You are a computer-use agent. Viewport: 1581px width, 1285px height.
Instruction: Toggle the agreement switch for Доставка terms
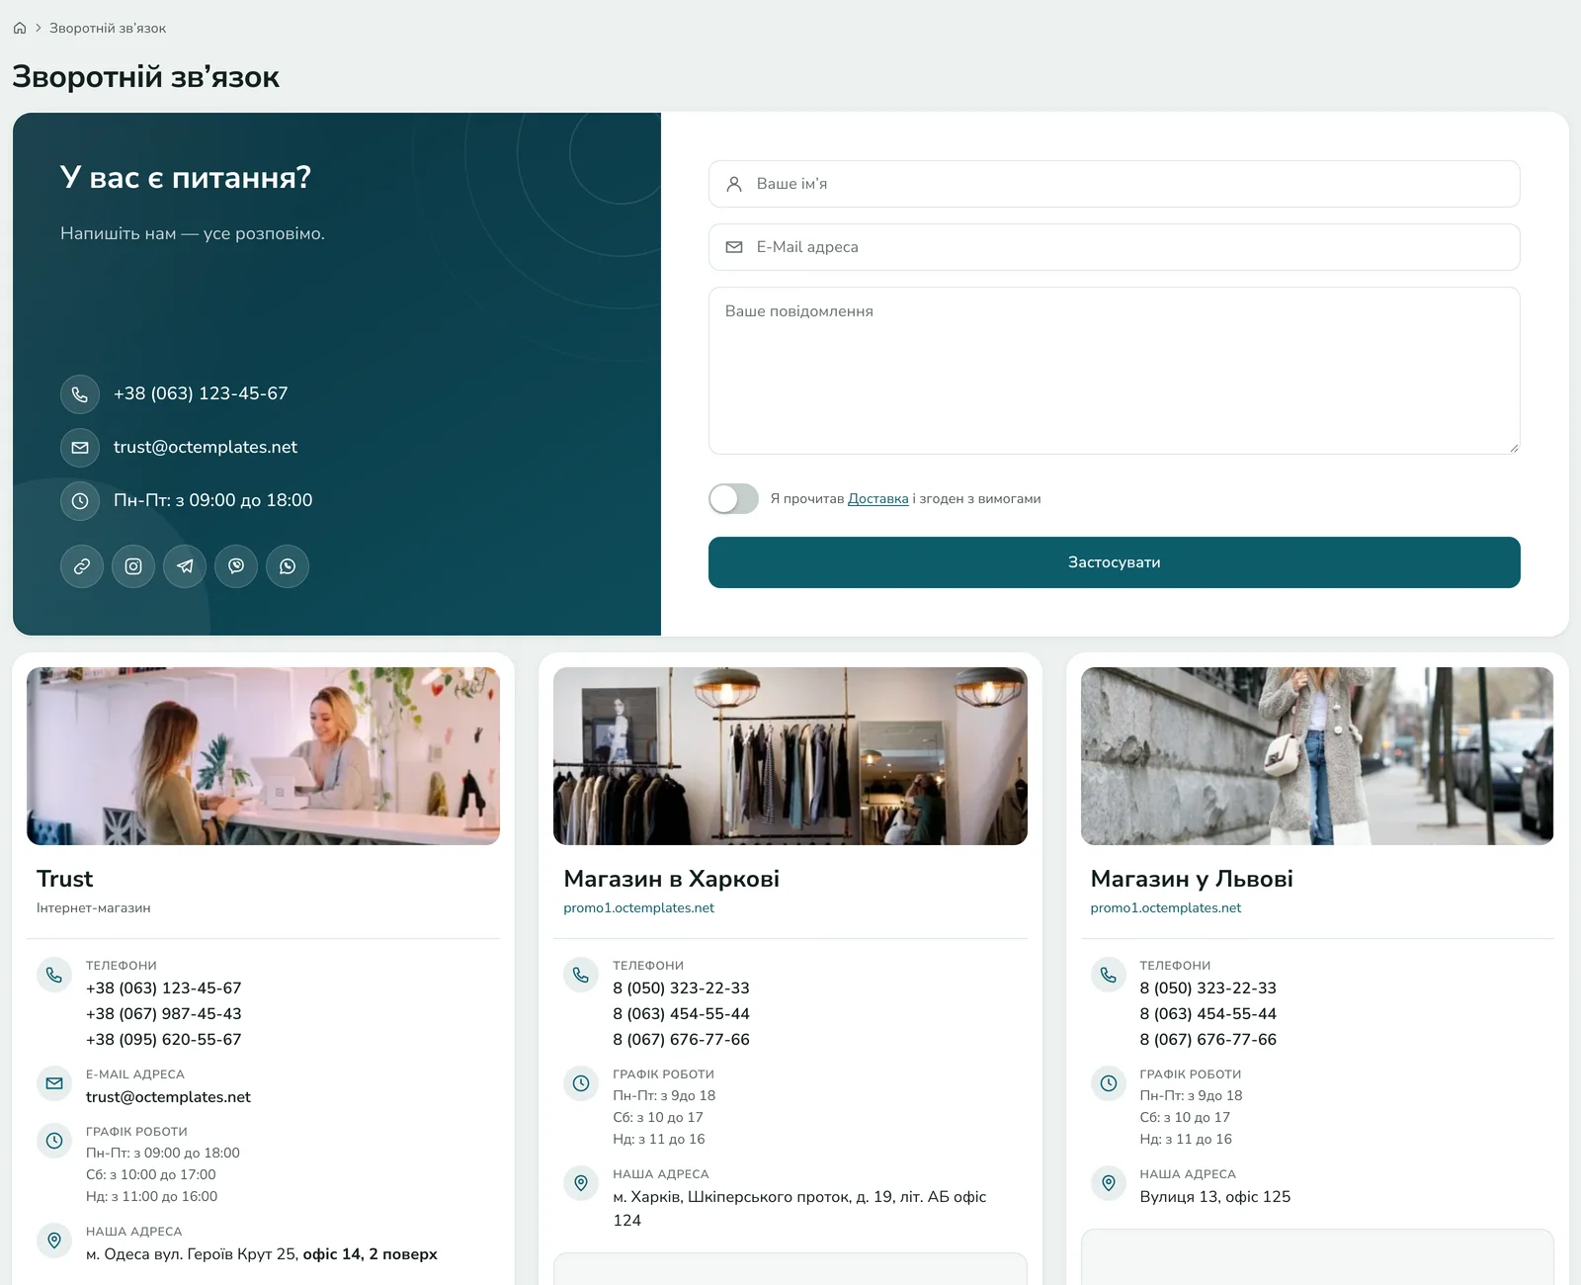(x=733, y=498)
